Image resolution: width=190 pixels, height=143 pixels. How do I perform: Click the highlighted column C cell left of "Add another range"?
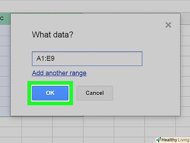pos(5,73)
